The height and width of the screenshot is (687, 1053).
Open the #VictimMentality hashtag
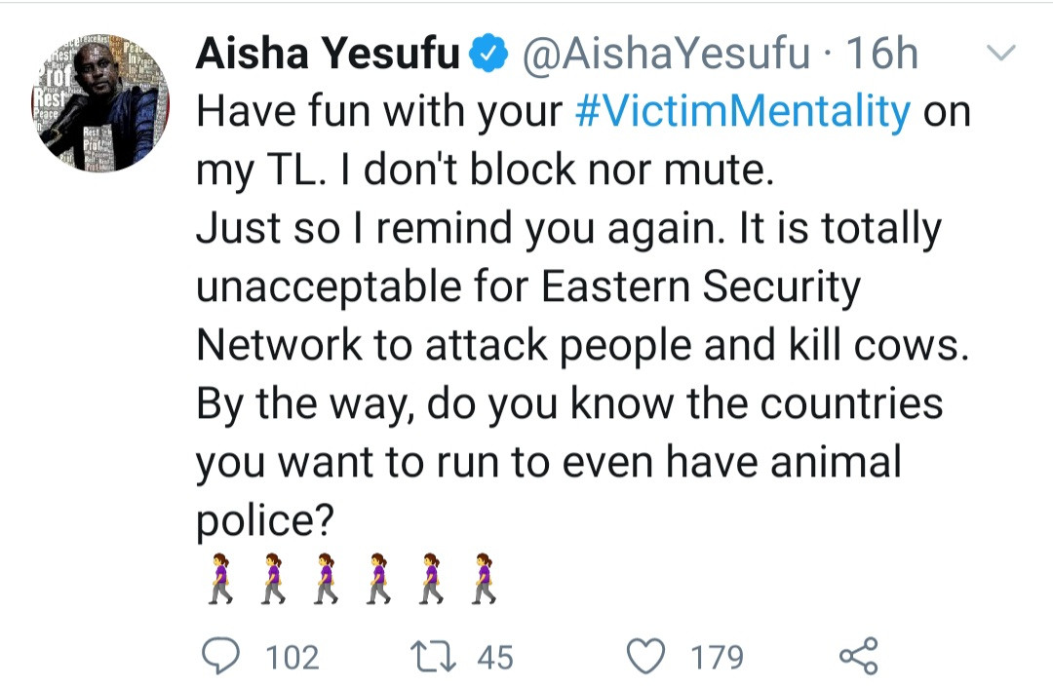tap(742, 112)
